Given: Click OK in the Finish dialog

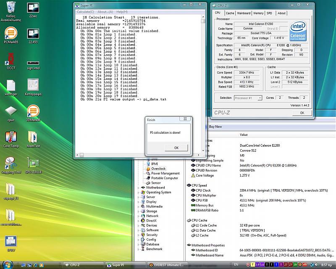Looking at the screenshot, I should (x=176, y=148).
